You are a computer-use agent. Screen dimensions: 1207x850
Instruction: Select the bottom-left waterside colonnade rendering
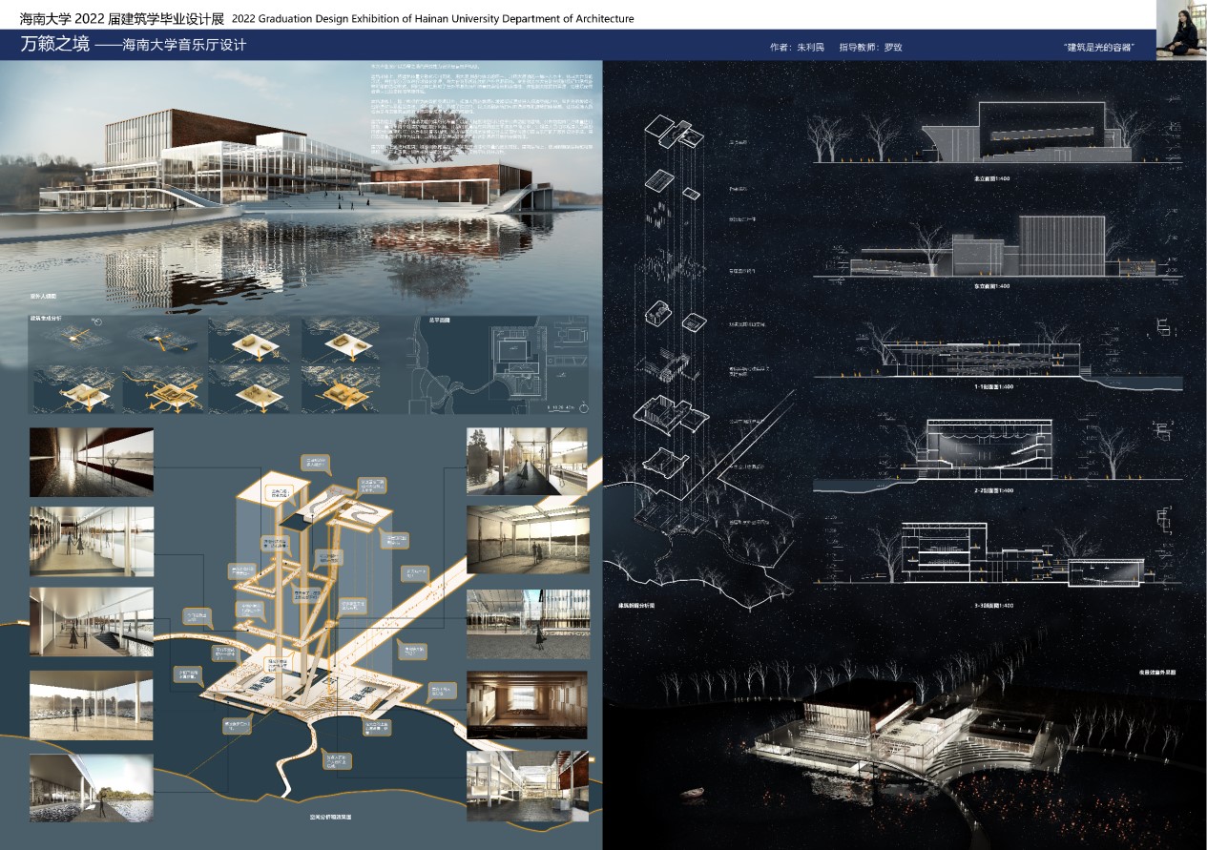click(91, 787)
